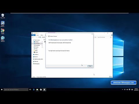Select Quick access in navigation pane
Image resolution: width=139 pixels, height=104 pixels.
(36, 40)
